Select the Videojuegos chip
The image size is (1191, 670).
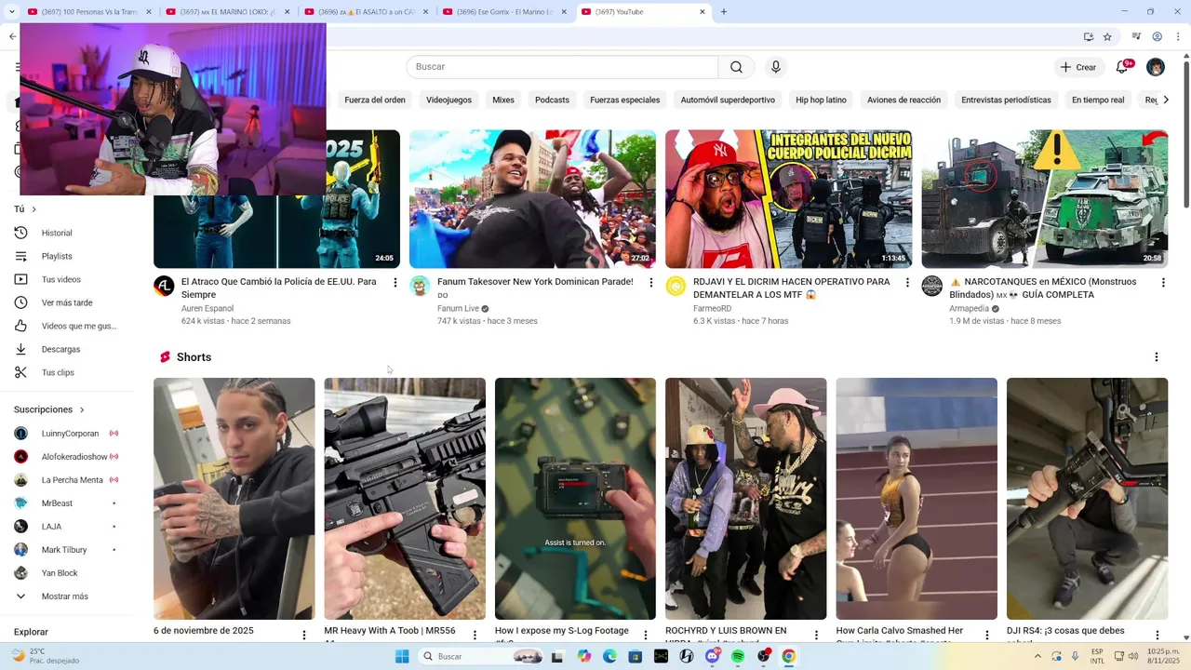pyautogui.click(x=448, y=100)
